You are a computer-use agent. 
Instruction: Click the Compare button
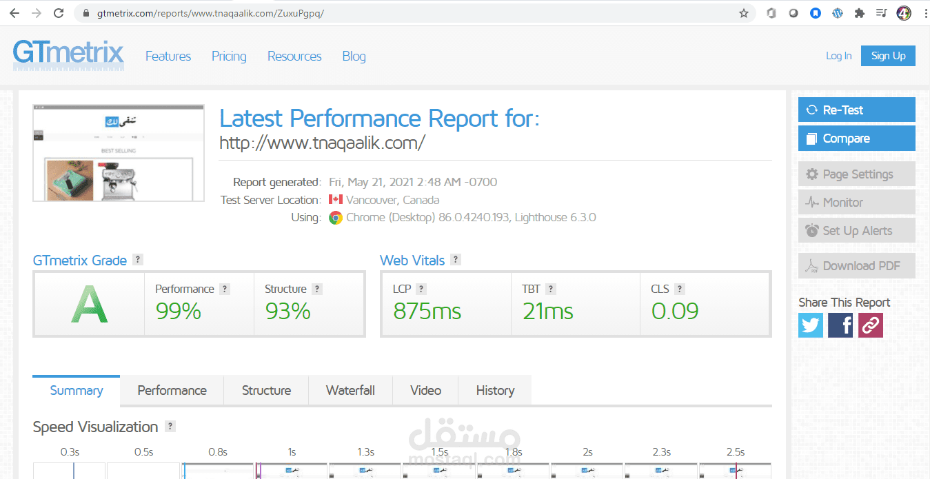point(857,138)
